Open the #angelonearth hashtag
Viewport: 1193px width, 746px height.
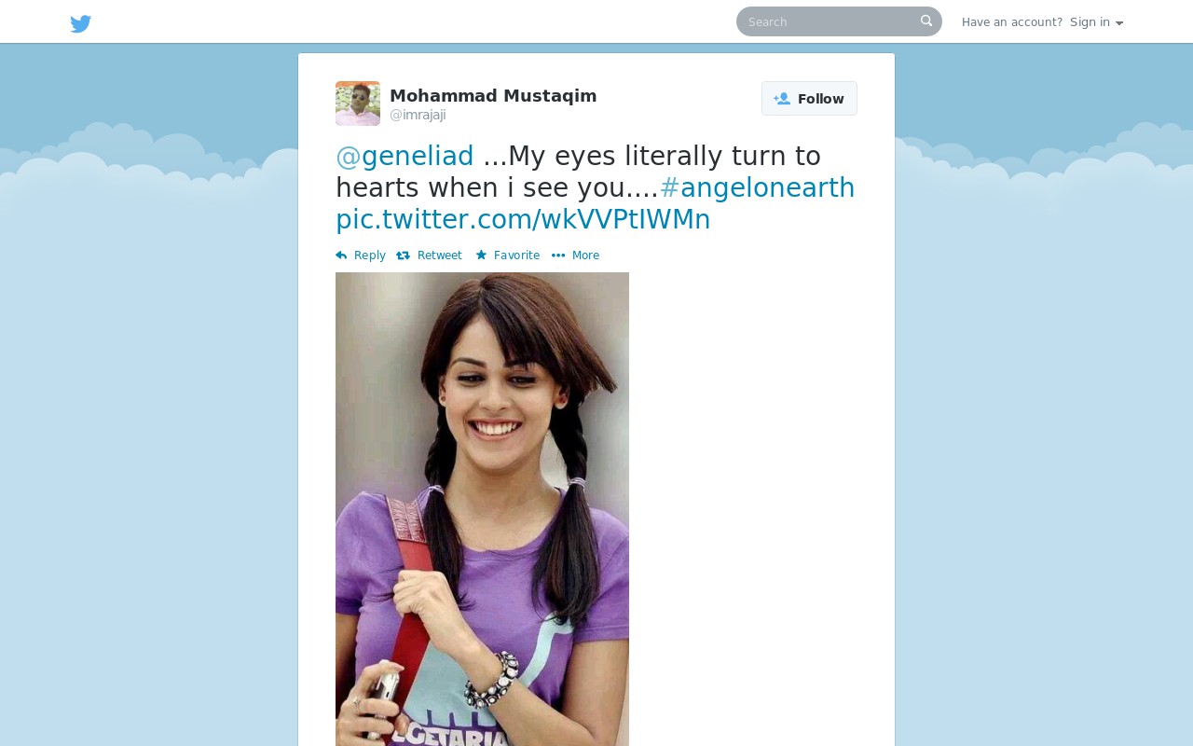click(x=757, y=187)
